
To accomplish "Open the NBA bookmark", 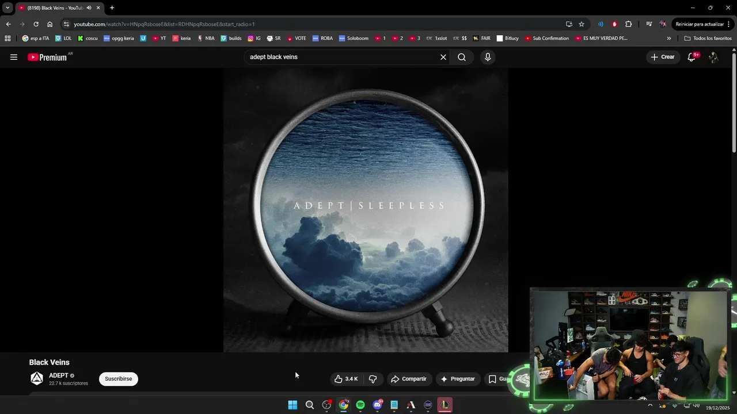I will coord(206,39).
